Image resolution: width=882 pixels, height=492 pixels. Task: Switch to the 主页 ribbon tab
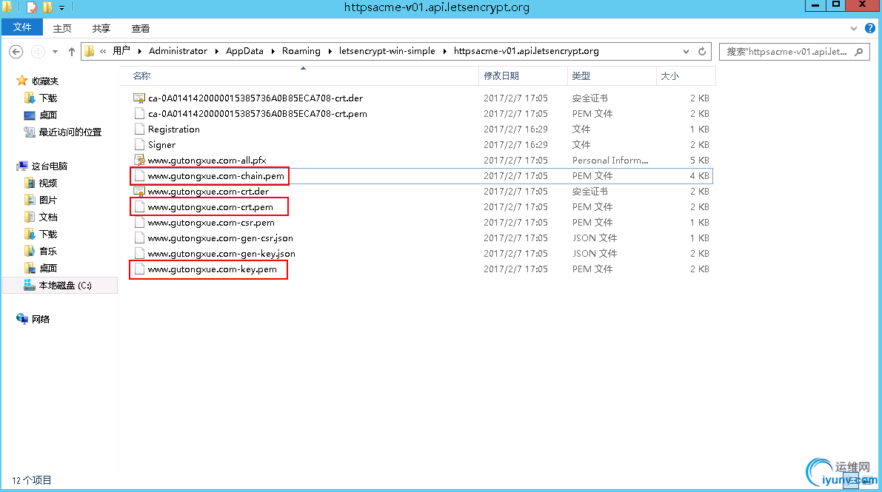click(x=62, y=28)
